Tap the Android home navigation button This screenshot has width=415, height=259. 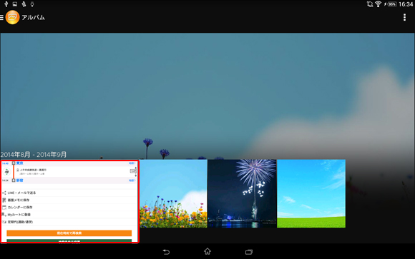coord(207,251)
